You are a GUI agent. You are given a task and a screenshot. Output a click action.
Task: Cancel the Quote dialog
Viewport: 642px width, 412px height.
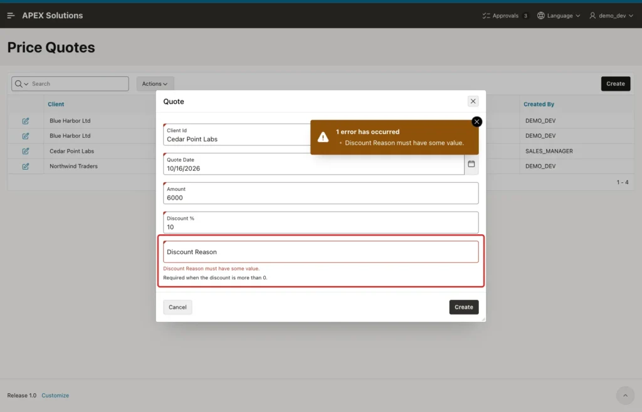tap(177, 307)
